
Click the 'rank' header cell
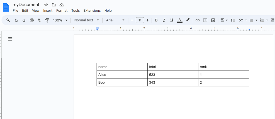click(224, 67)
